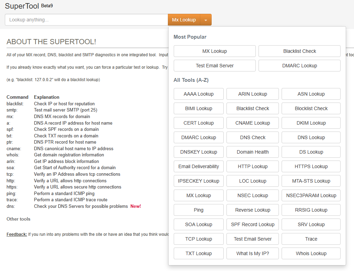Select Blacklist Check under Most Popular

(299, 51)
